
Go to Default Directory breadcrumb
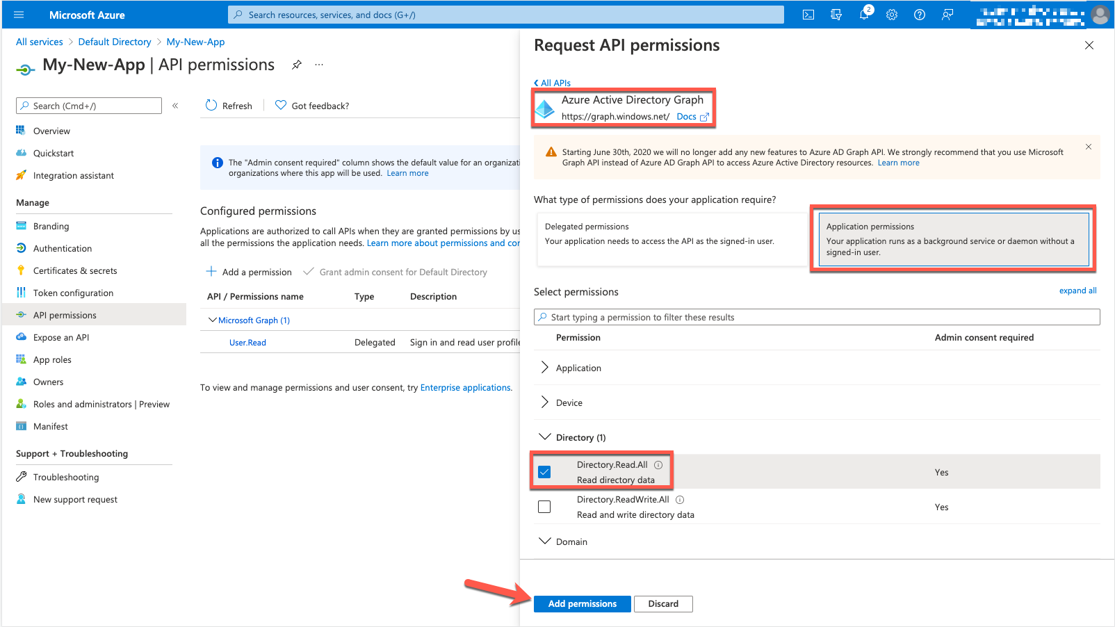(115, 42)
